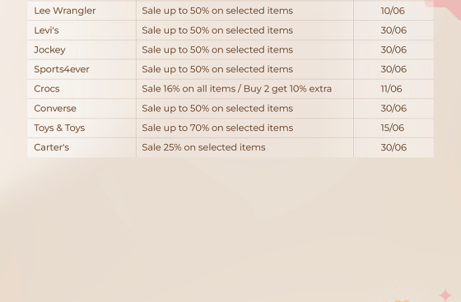Select the Sports4ever row name
This screenshot has height=302, width=461.
click(x=62, y=69)
